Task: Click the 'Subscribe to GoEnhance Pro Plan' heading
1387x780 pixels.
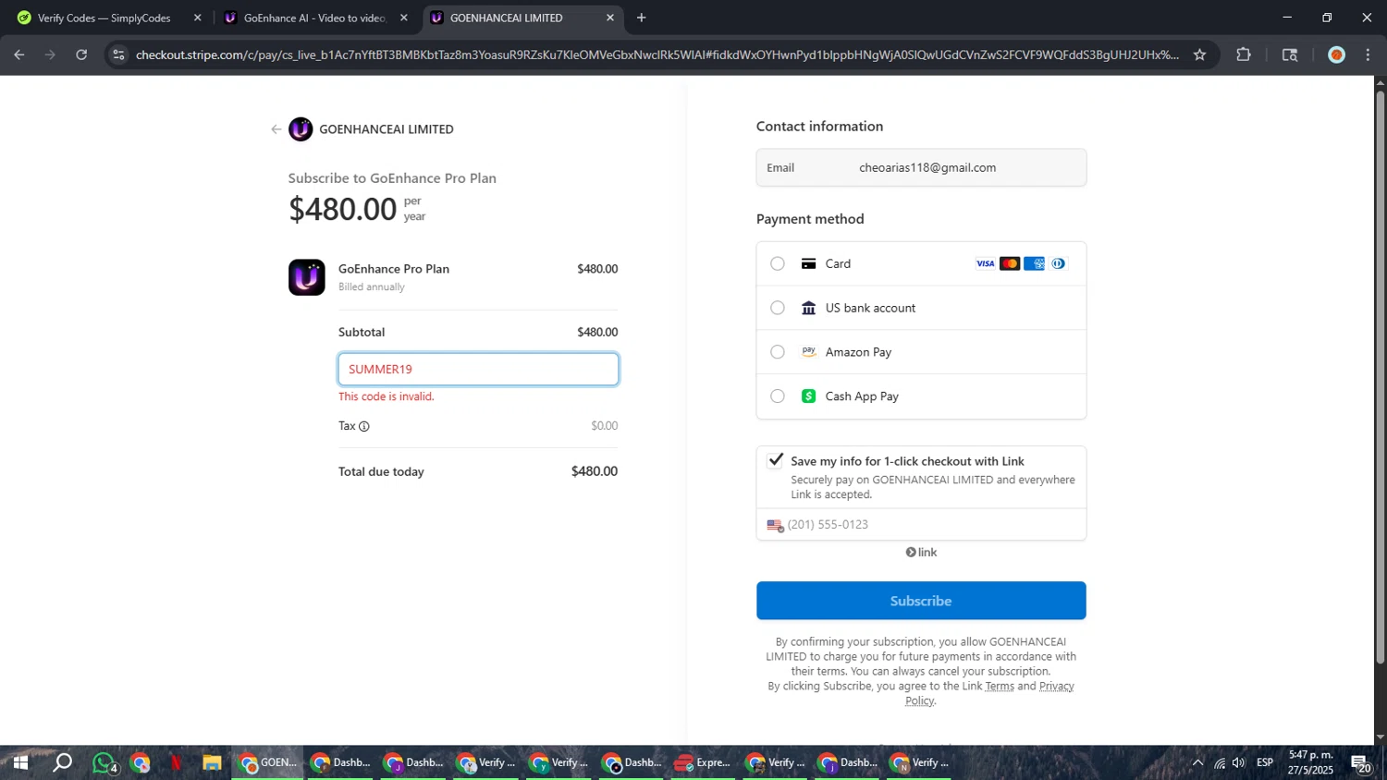Action: click(x=392, y=178)
